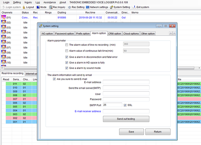The image size is (201, 145).
Task: Uncheck the SSL checkbox
Action: (125, 105)
